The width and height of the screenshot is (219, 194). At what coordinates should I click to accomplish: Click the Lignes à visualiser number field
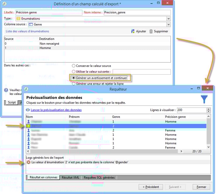click(x=192, y=110)
